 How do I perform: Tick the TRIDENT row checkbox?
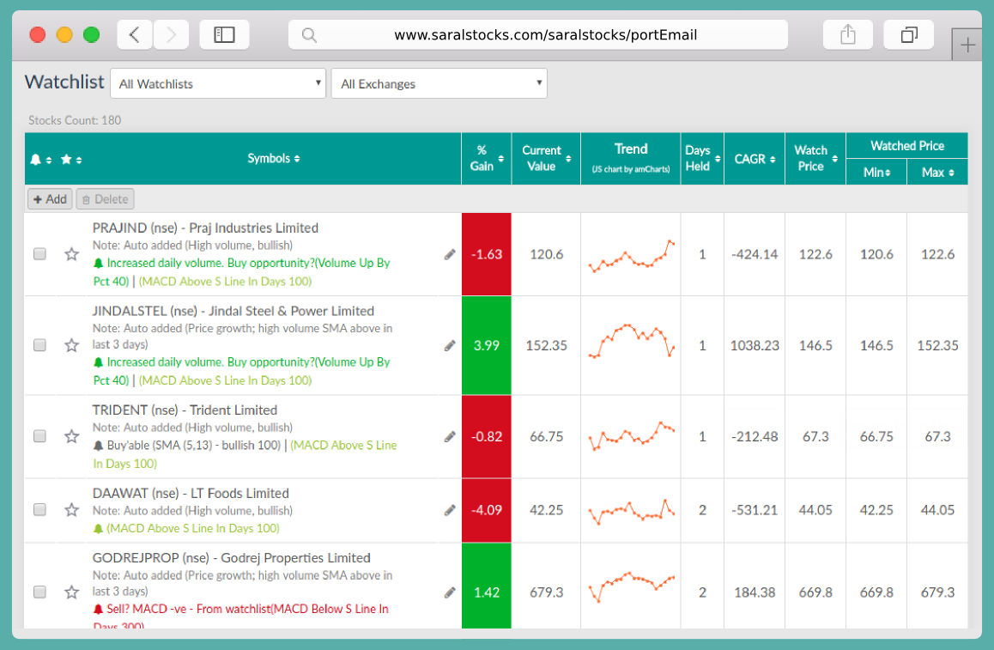point(40,436)
